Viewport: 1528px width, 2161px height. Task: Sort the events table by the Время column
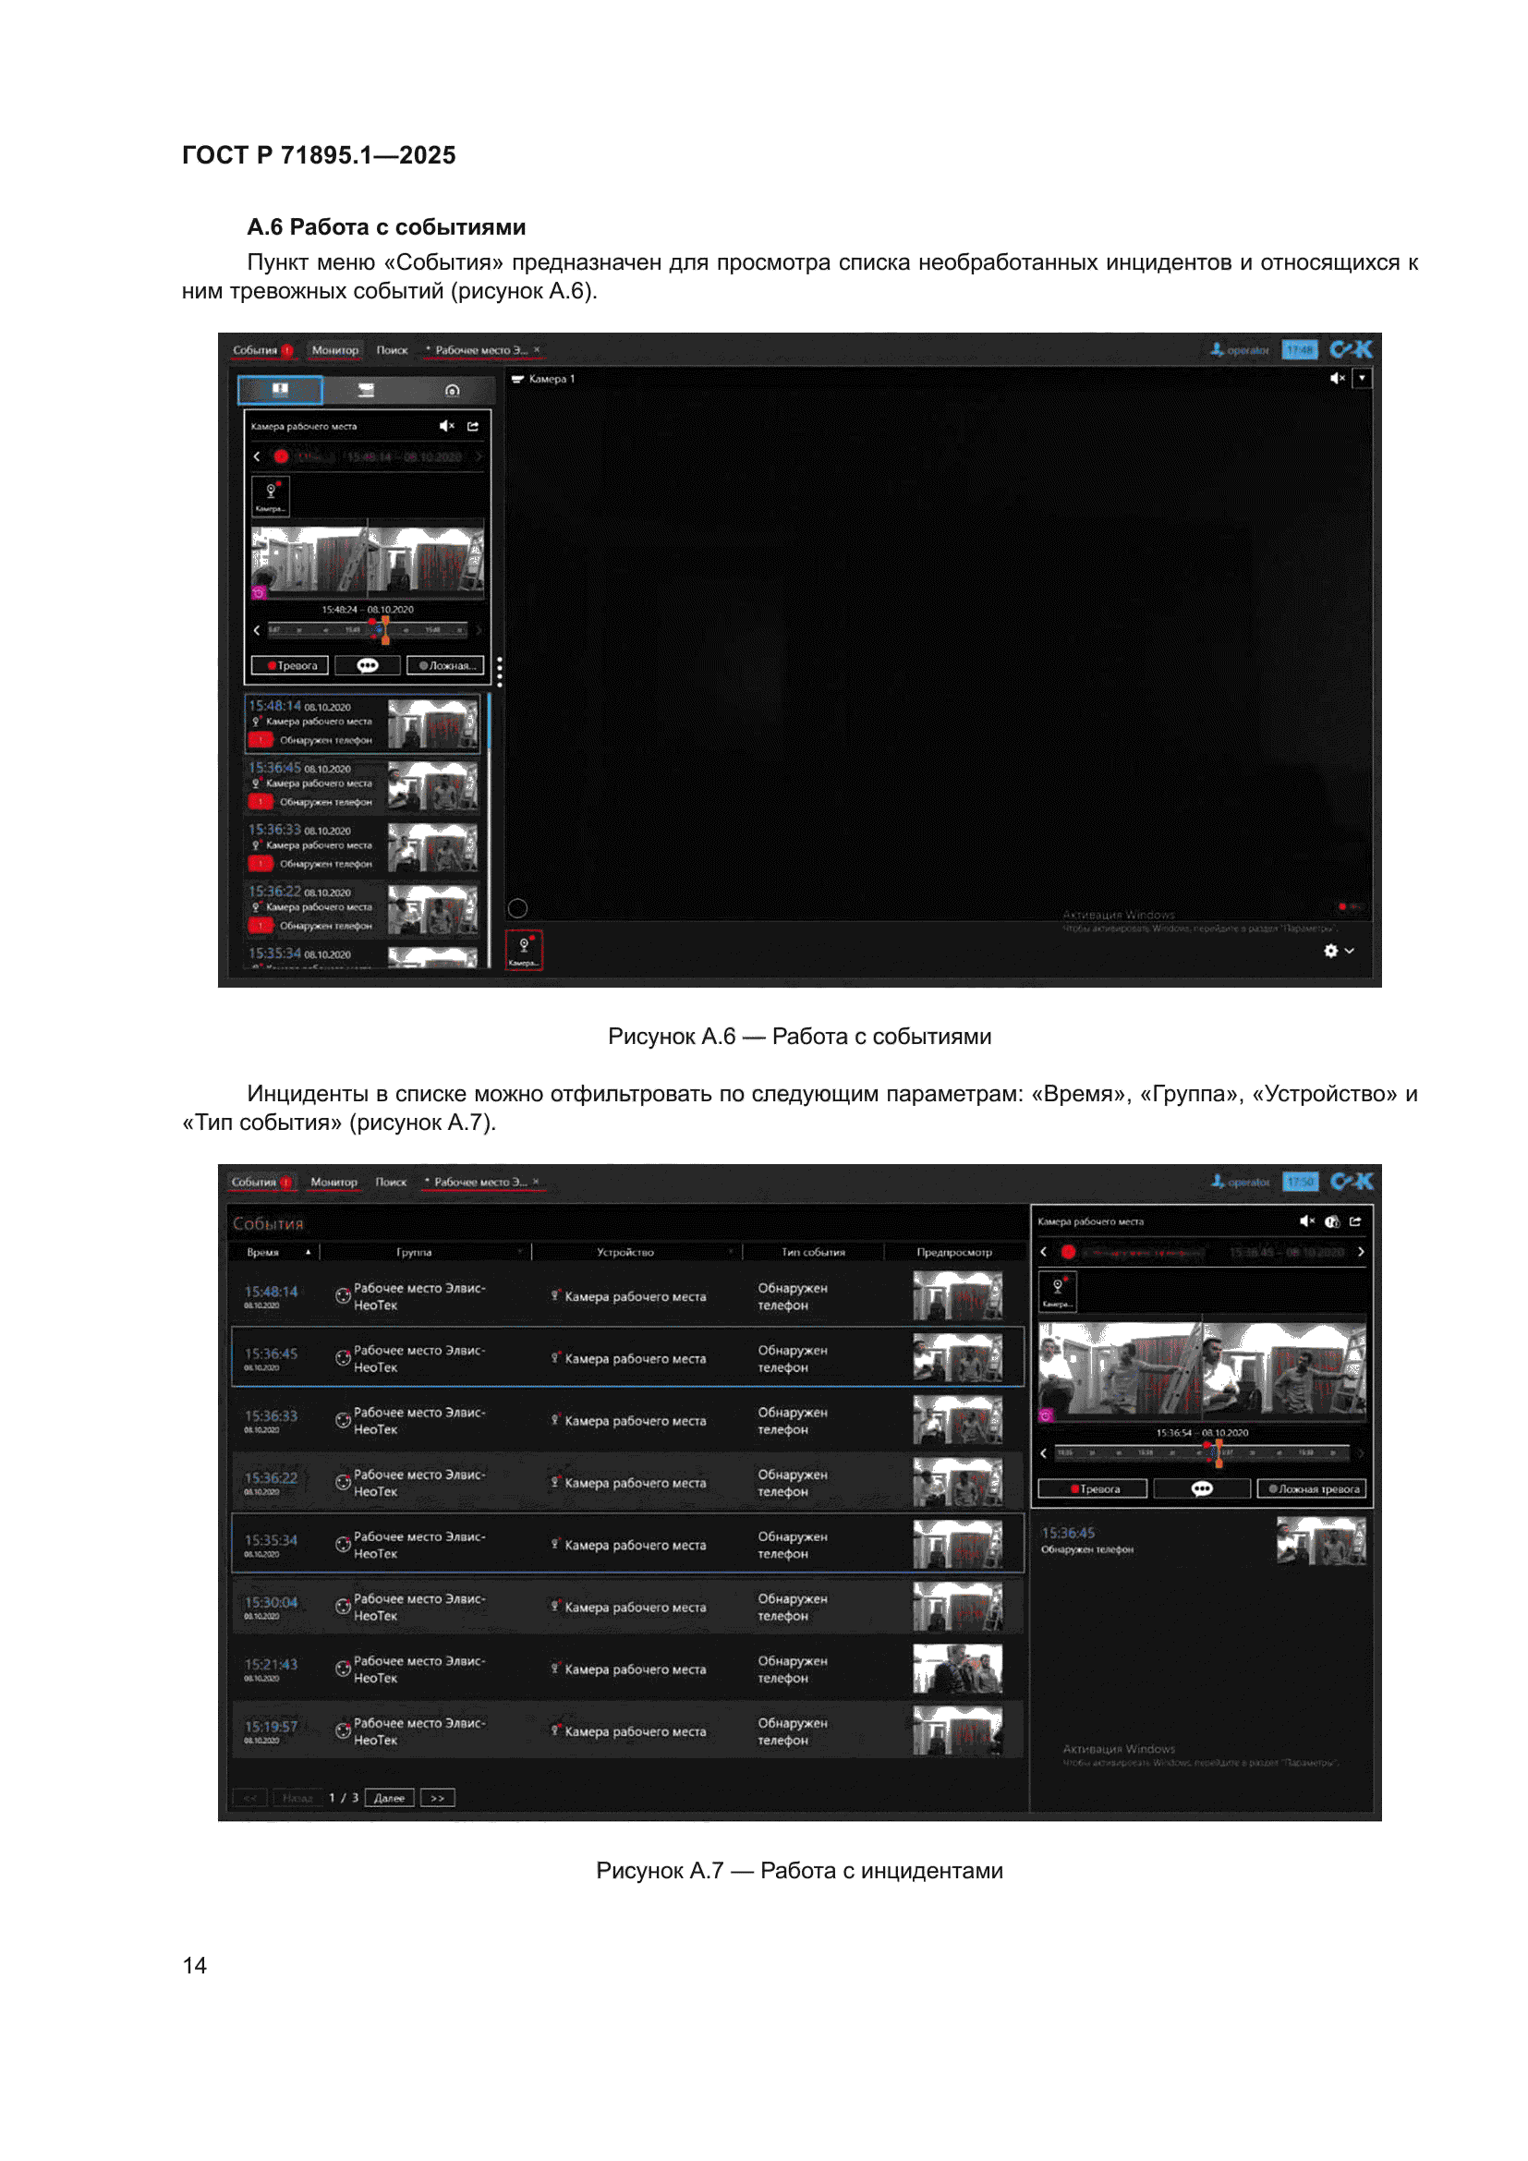tap(263, 1252)
